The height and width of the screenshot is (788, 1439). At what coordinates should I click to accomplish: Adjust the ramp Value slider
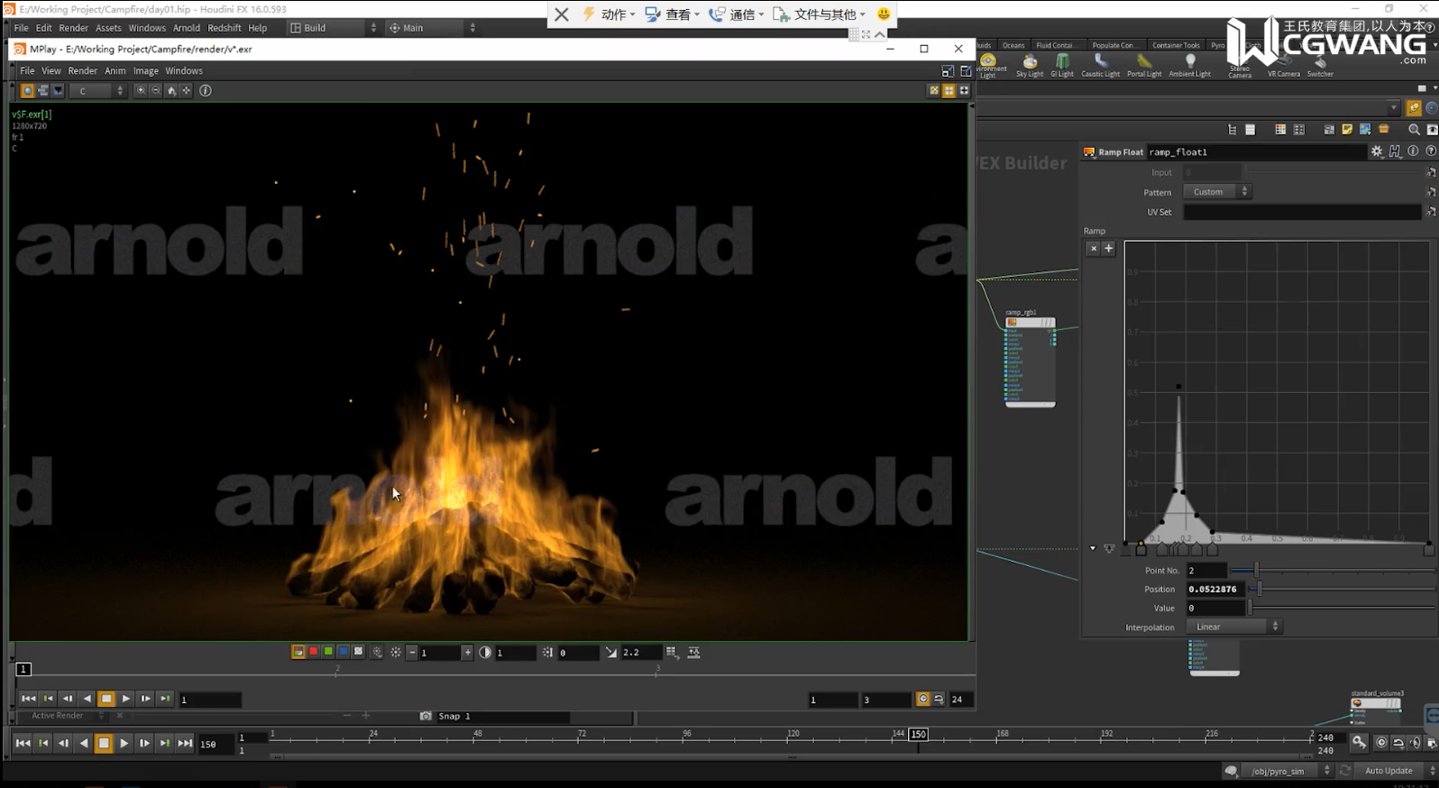(1343, 608)
